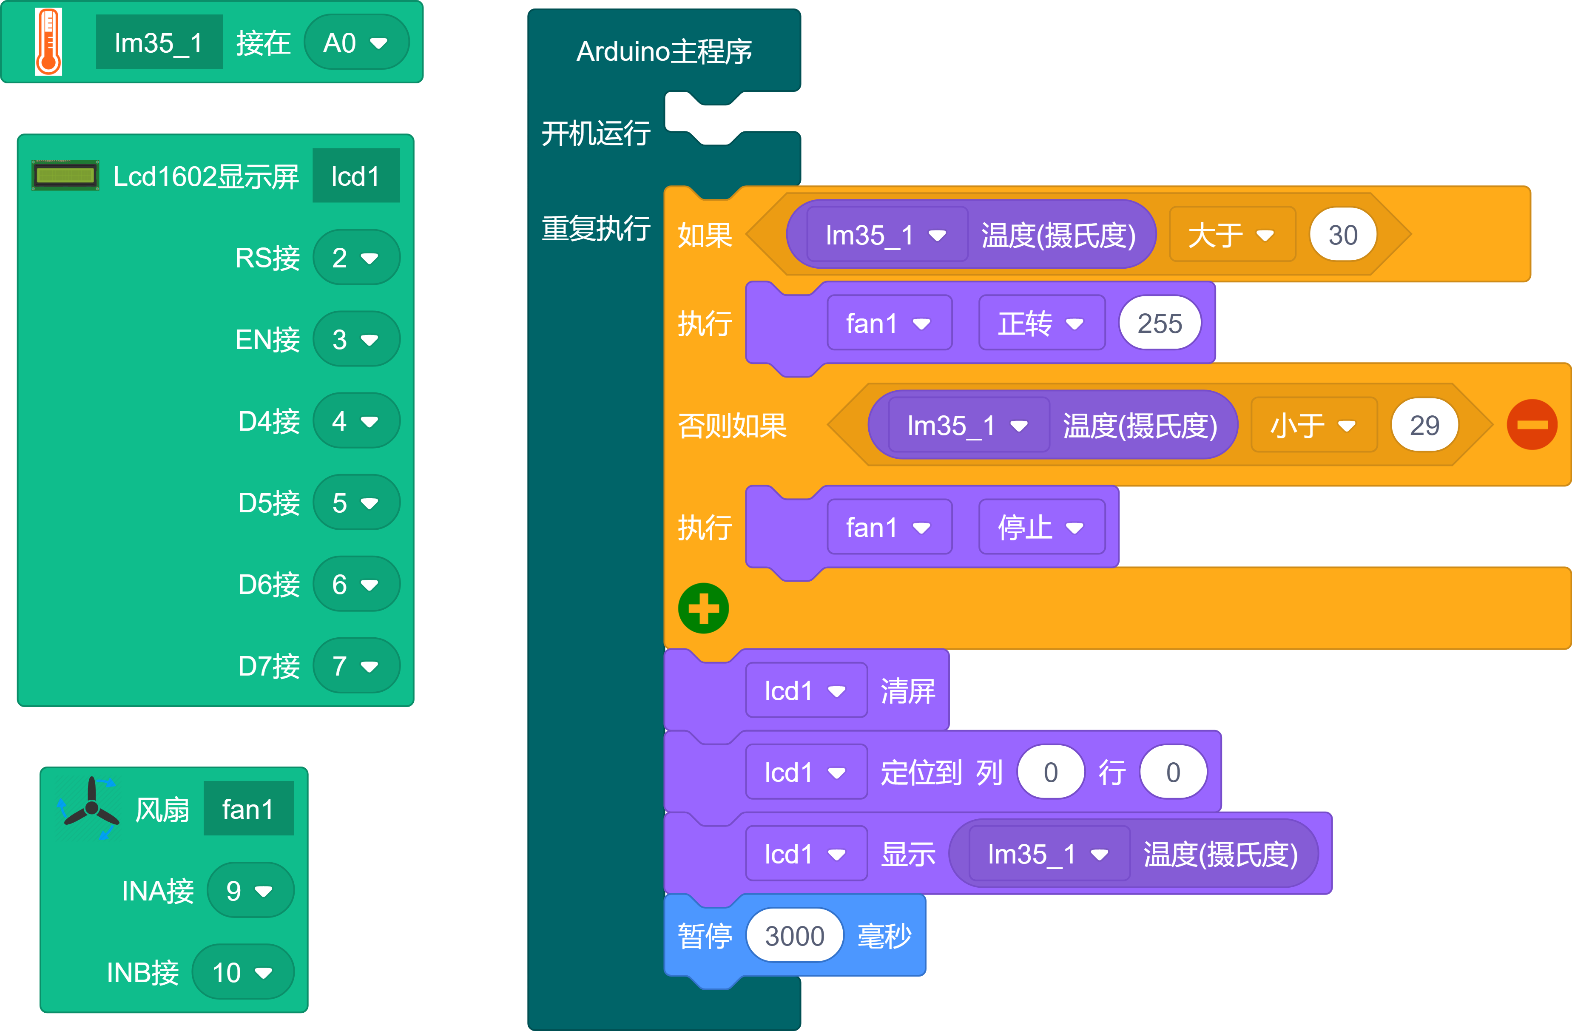1572x1031 pixels.
Task: Open the A0 pin dropdown for lm35_1
Action: (x=356, y=43)
